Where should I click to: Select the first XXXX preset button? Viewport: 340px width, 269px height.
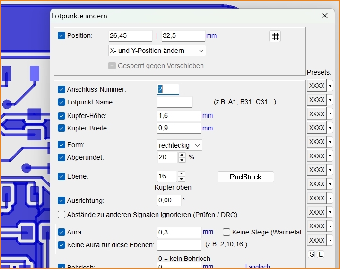[x=316, y=86]
